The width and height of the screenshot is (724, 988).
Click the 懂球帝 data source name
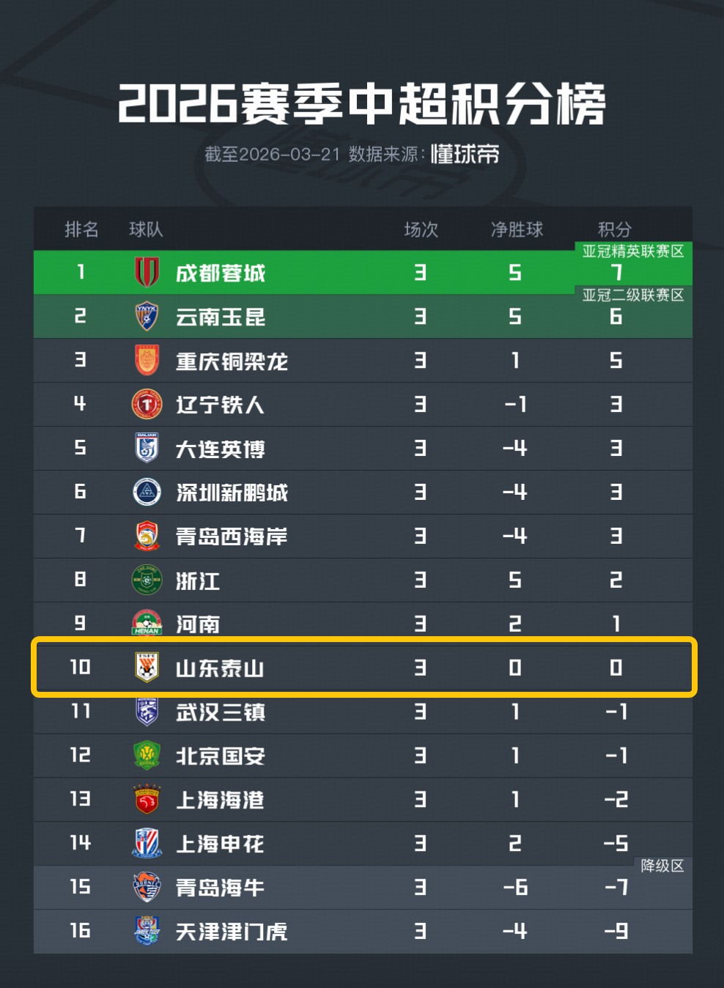[465, 154]
